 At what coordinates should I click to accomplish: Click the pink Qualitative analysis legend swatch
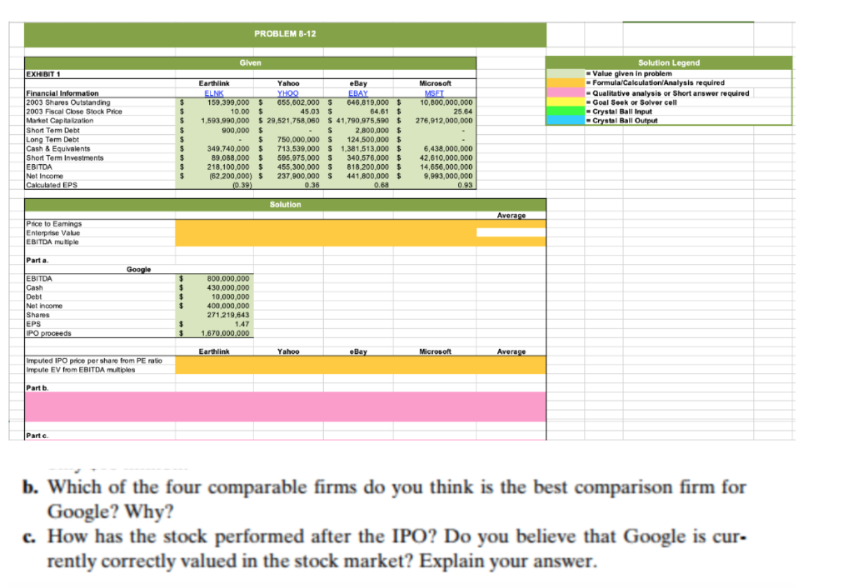coord(566,92)
